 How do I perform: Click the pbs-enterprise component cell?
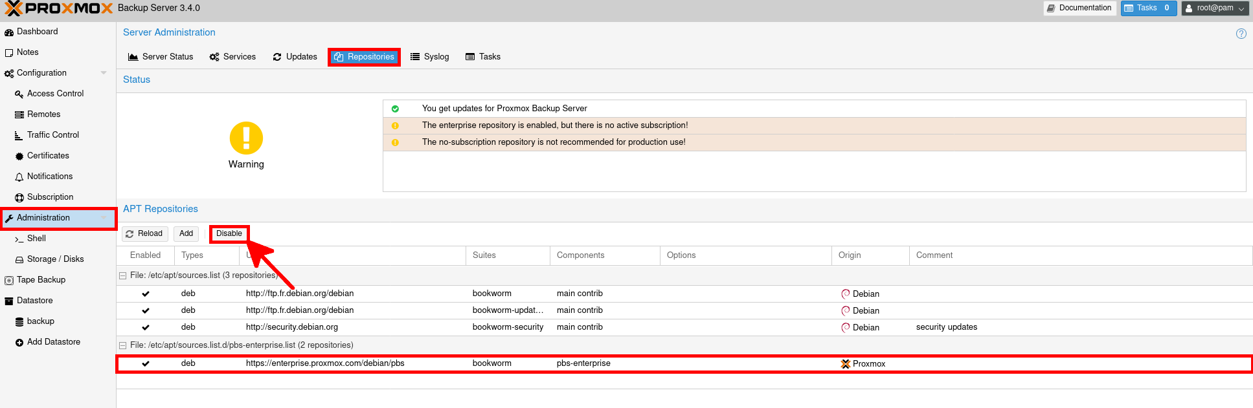583,363
